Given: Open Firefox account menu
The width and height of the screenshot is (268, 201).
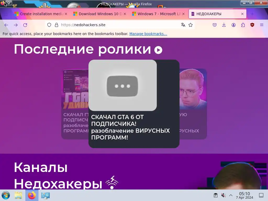Looking at the screenshot, I should click(x=233, y=25).
